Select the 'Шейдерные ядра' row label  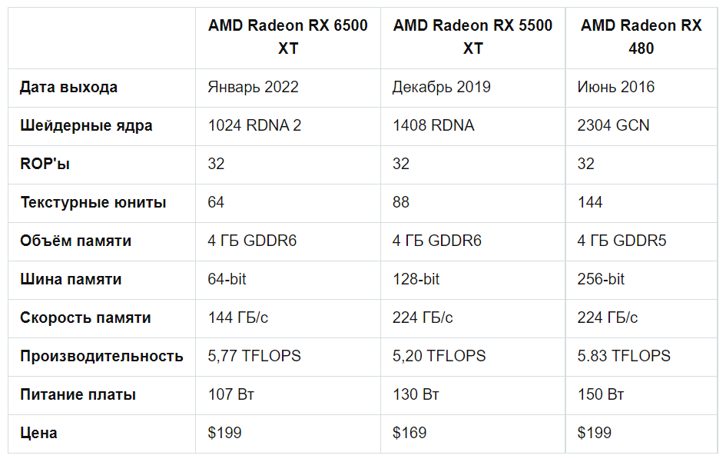pyautogui.click(x=86, y=125)
